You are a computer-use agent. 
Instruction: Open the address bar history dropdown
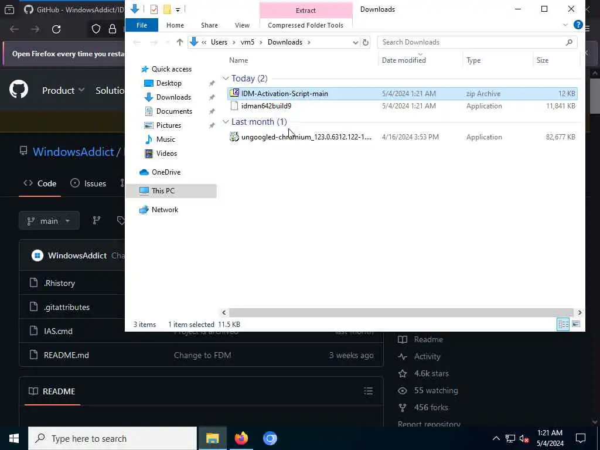pos(355,42)
